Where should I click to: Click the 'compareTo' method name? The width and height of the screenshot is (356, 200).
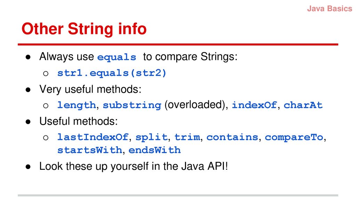[294, 137]
